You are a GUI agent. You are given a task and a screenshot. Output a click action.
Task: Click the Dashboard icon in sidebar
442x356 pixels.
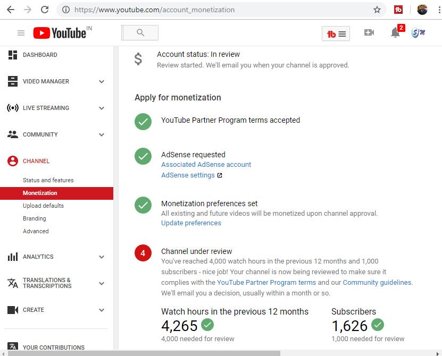(13, 55)
